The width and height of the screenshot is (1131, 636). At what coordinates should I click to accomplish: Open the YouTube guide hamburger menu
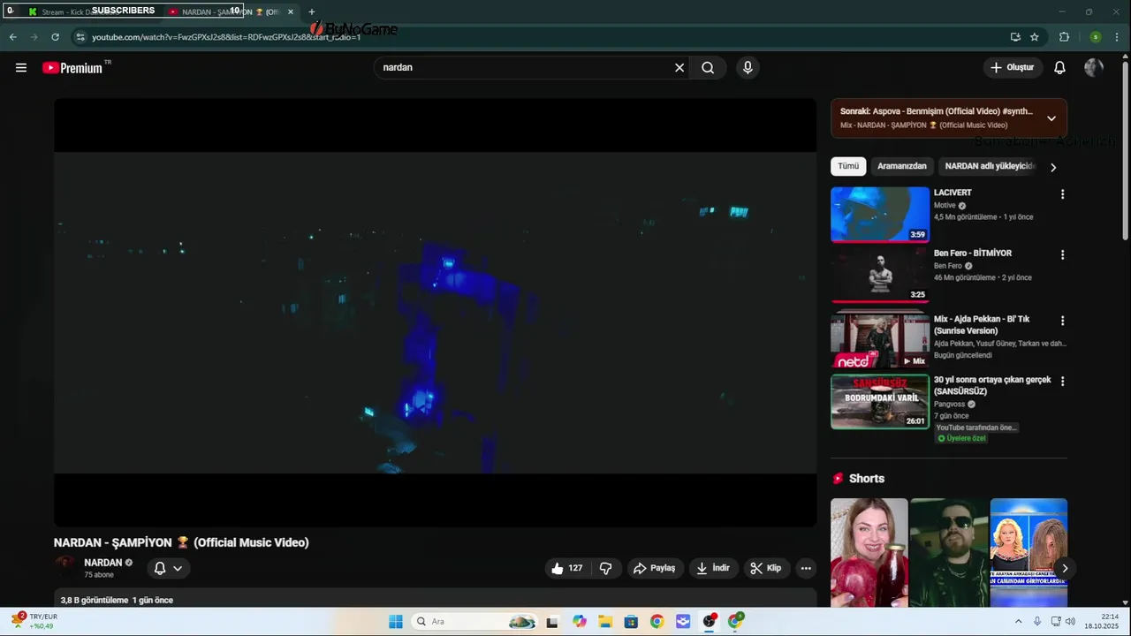[21, 67]
